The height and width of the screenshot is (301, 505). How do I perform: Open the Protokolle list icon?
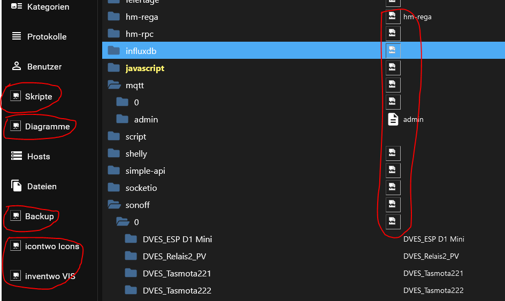(x=17, y=37)
